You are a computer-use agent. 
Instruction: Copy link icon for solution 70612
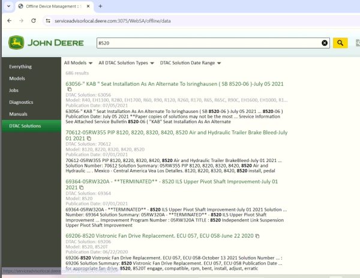[x=89, y=138]
